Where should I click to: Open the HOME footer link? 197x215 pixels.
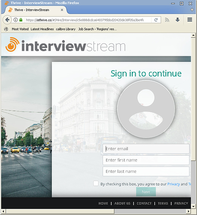point(103,203)
